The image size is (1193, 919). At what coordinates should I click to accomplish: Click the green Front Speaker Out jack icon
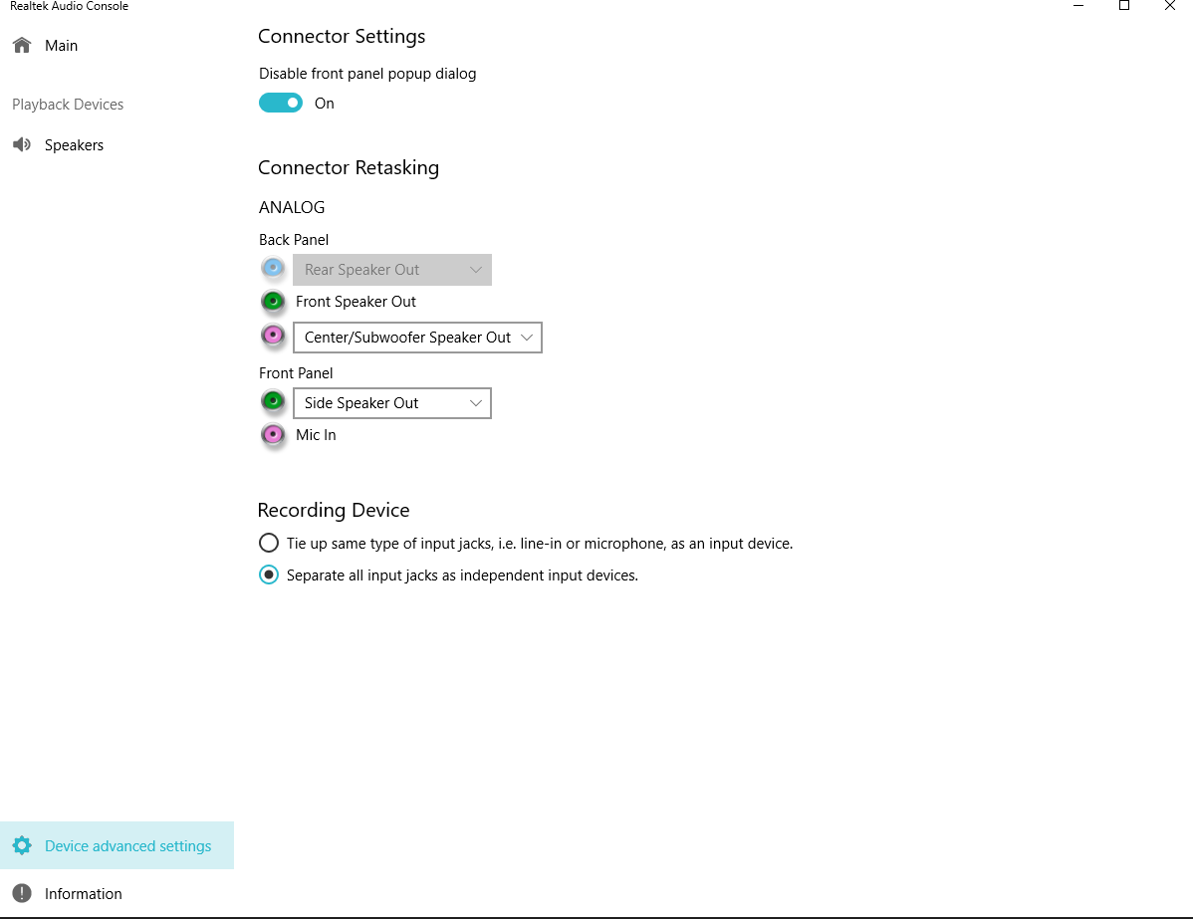pos(273,301)
